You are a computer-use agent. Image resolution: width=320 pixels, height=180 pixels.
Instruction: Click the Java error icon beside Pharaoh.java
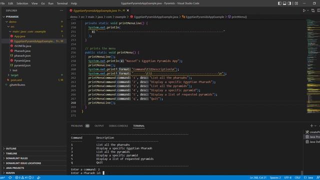[11, 51]
